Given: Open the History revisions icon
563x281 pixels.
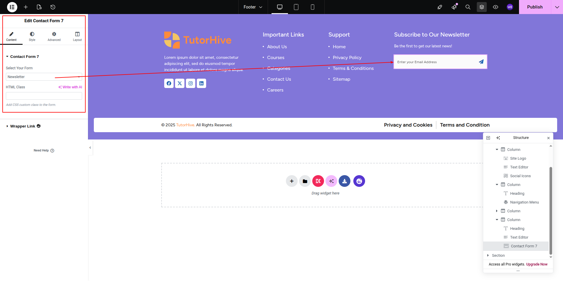Looking at the screenshot, I should coord(53,7).
